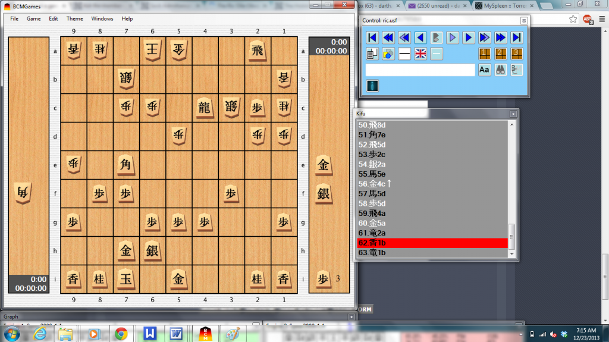The image size is (609, 342).
Task: Click the faded double-right fast-forward button
Action: (484, 37)
